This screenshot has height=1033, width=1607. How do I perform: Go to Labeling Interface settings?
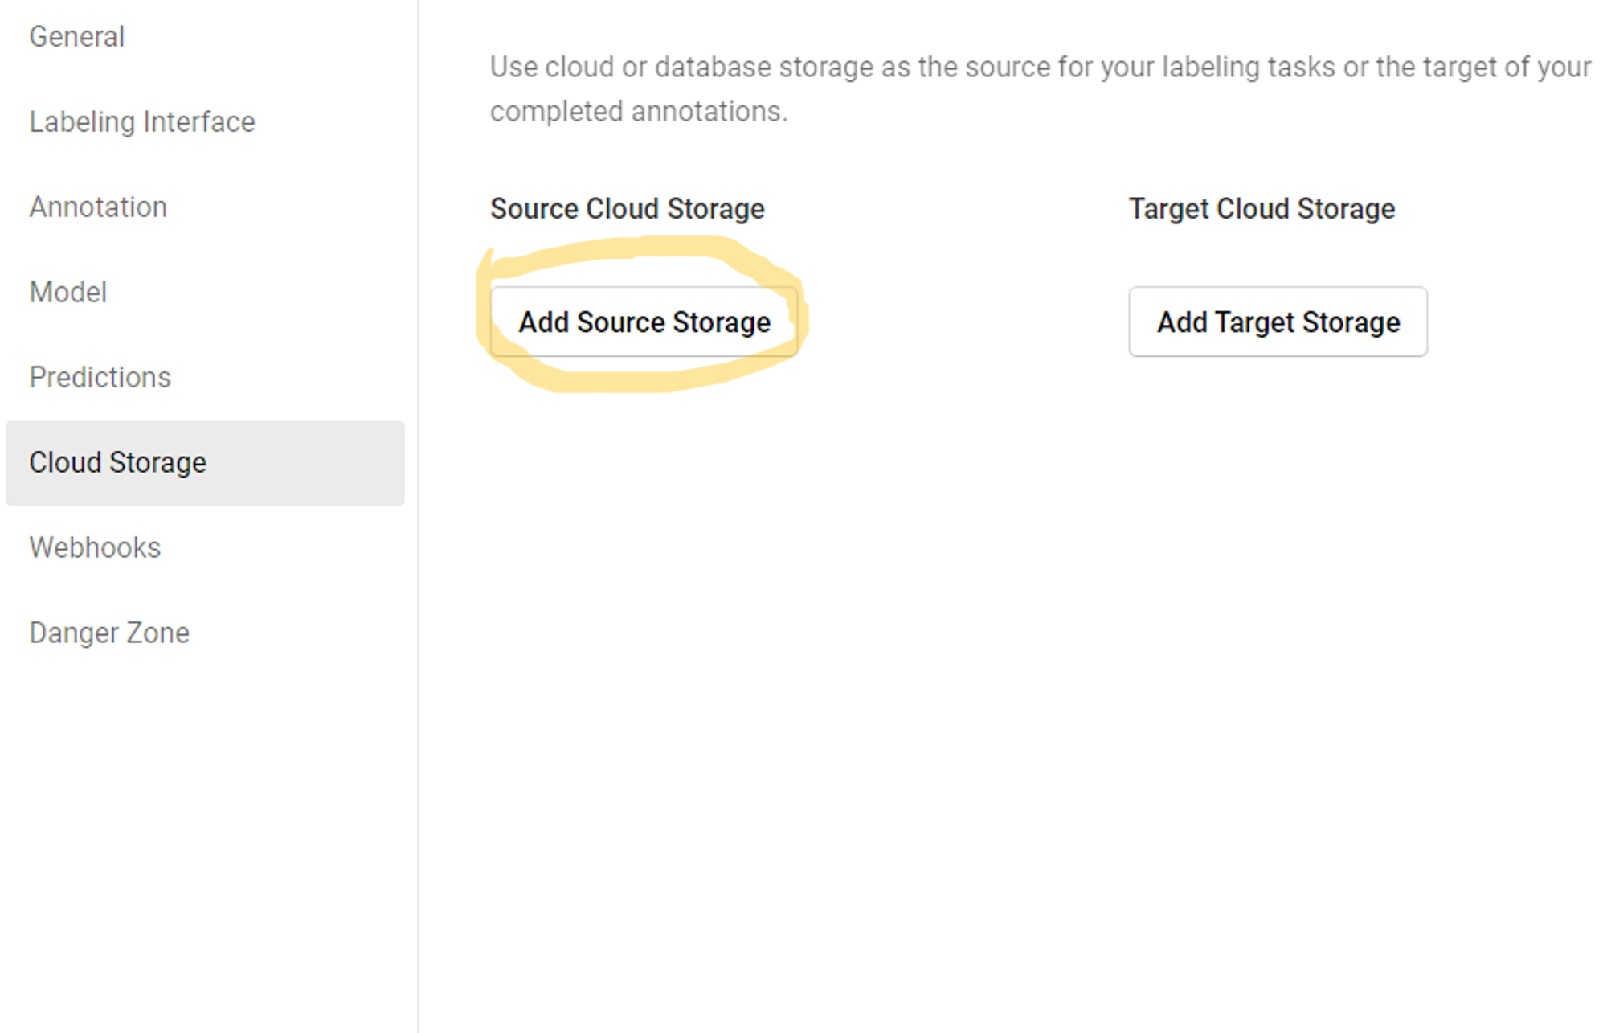(x=142, y=122)
